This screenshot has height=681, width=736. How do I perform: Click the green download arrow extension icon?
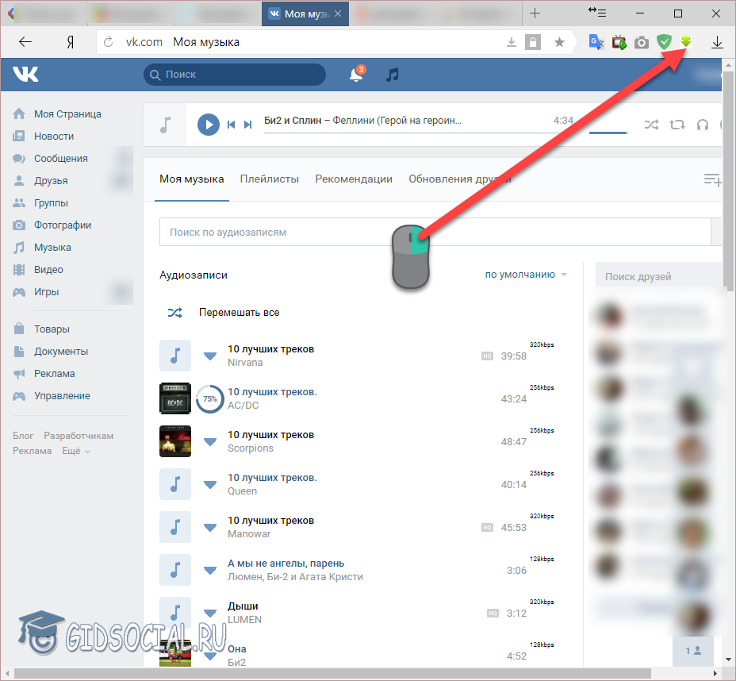tap(687, 42)
